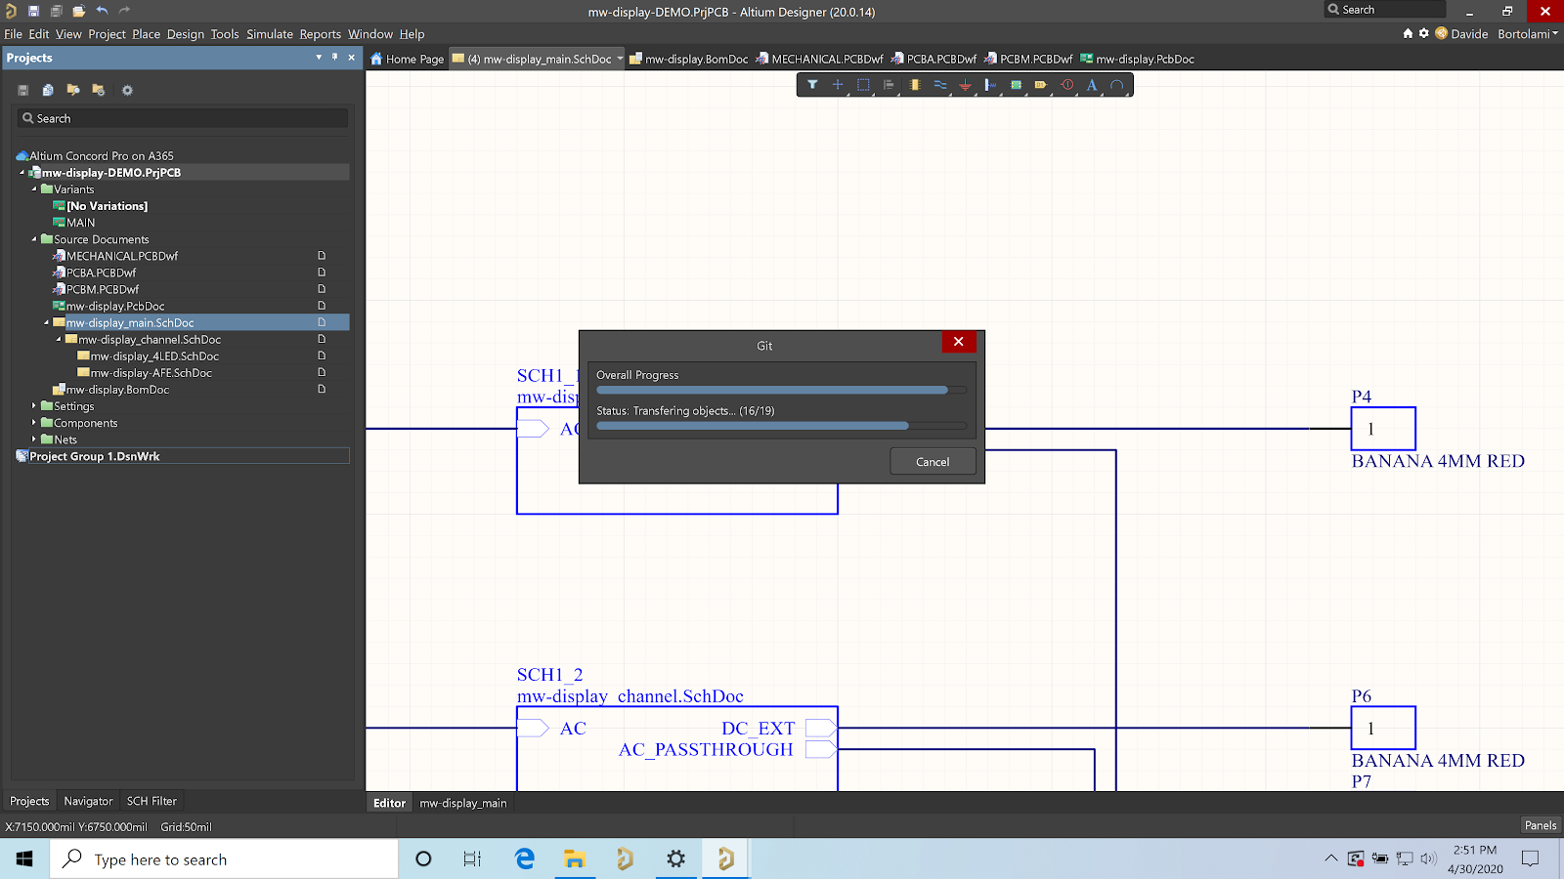The width and height of the screenshot is (1564, 879).
Task: Switch to the Navigator panel tab
Action: point(88,801)
